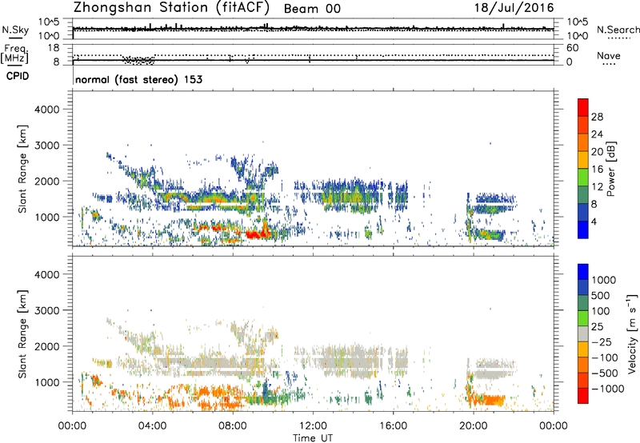Click the Velocity segment between 500 and 100
Screen dimensions: 640x443
pyautogui.click(x=583, y=303)
